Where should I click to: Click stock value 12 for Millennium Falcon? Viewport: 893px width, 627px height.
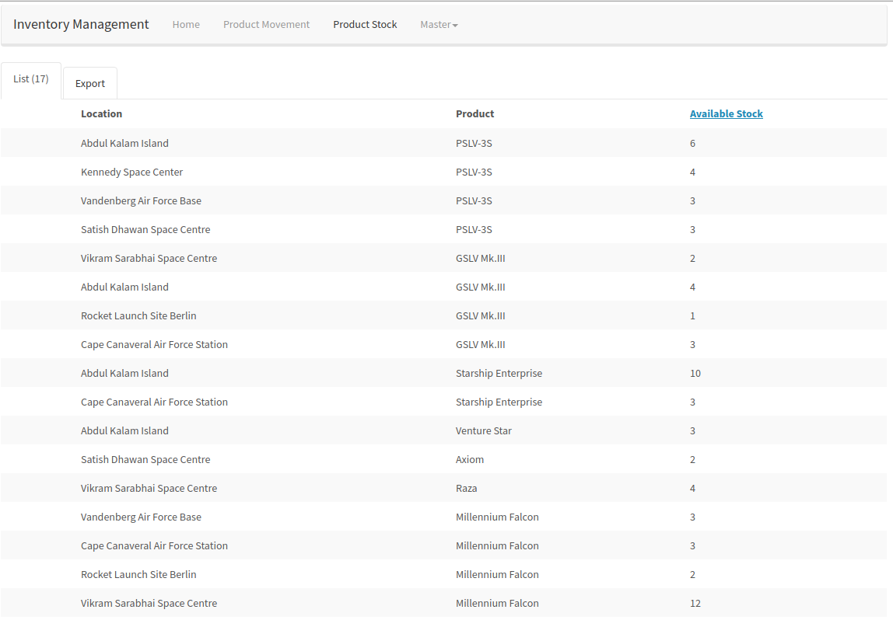point(695,603)
